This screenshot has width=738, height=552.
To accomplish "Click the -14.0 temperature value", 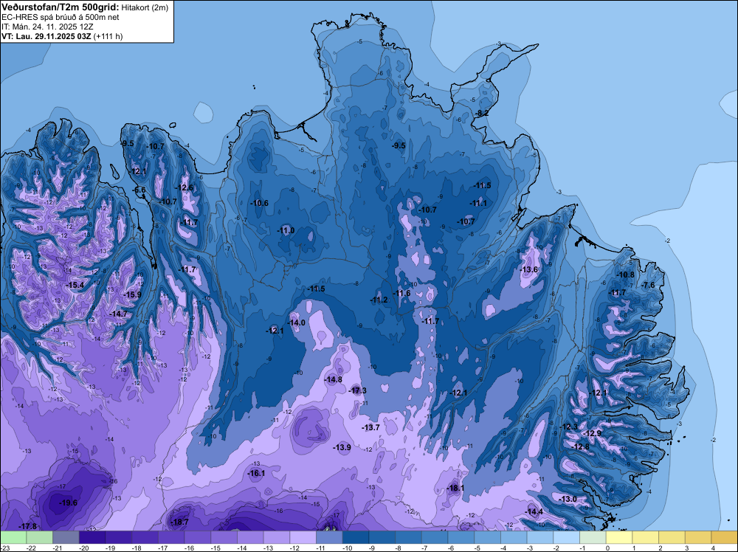I will coord(297,322).
